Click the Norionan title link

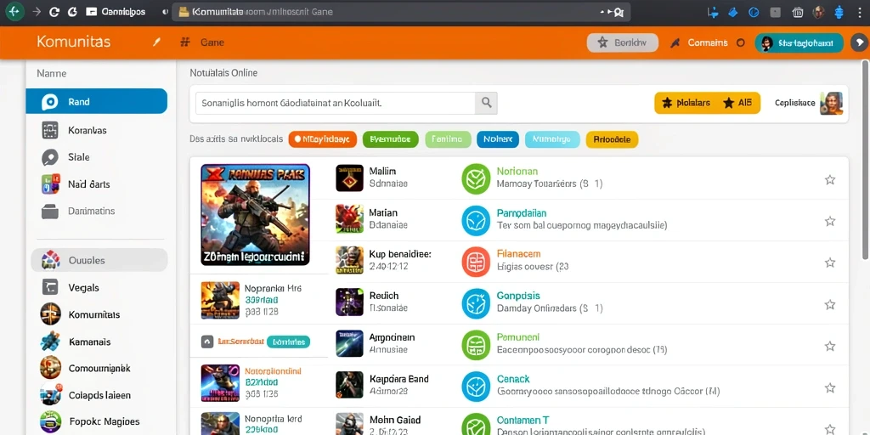517,171
